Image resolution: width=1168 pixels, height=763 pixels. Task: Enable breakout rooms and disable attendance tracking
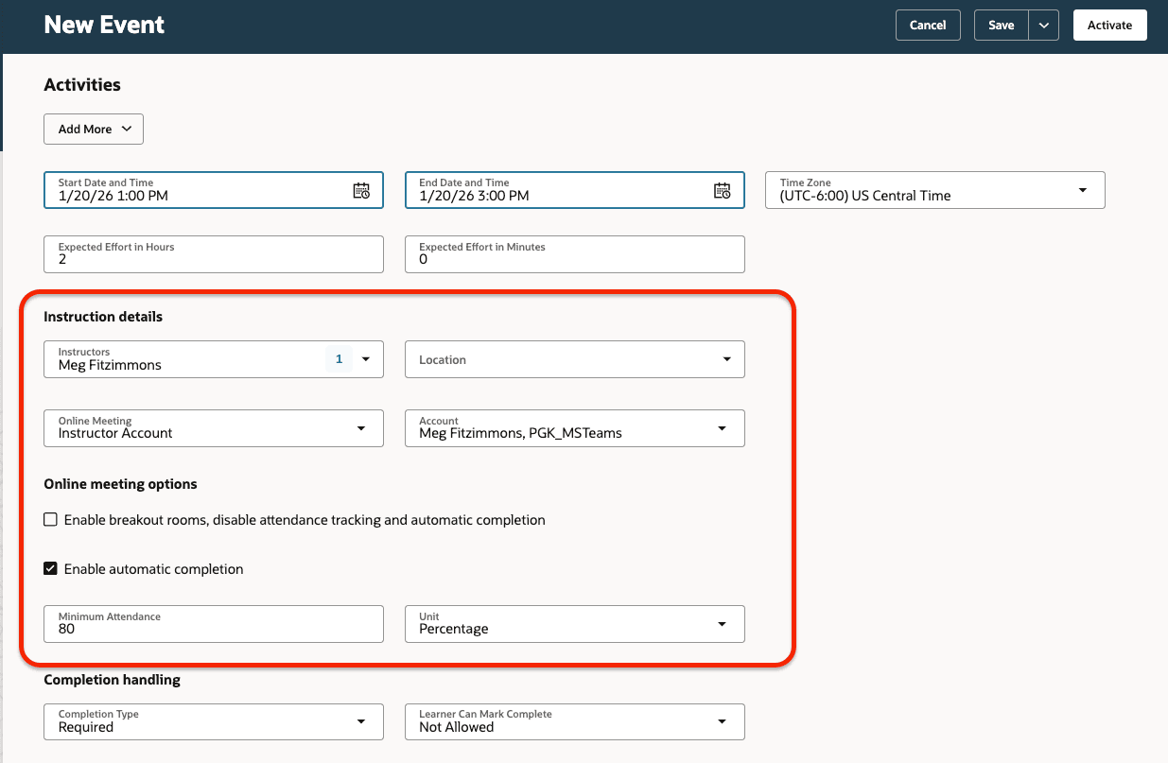(x=50, y=519)
